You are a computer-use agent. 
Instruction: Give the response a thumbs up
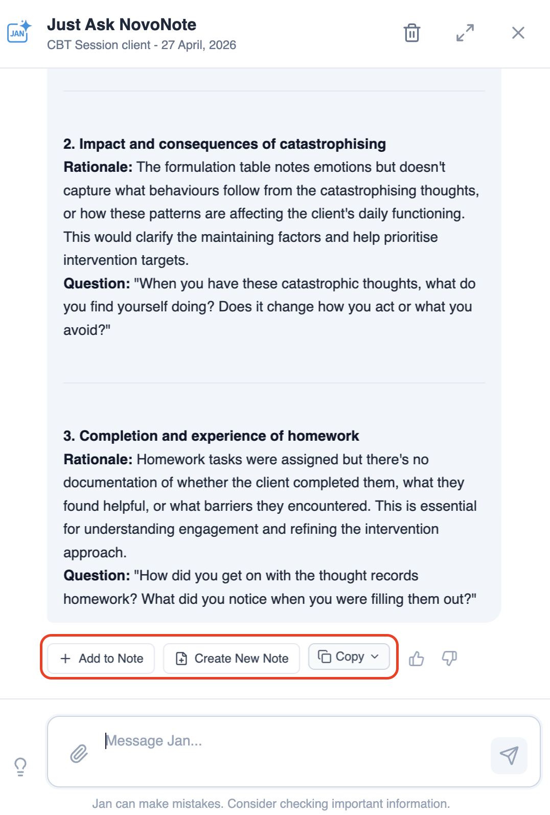coord(417,659)
